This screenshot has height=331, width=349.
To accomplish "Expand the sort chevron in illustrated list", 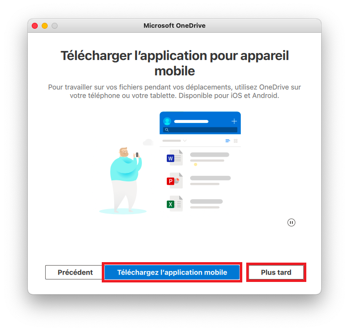I will [185, 141].
